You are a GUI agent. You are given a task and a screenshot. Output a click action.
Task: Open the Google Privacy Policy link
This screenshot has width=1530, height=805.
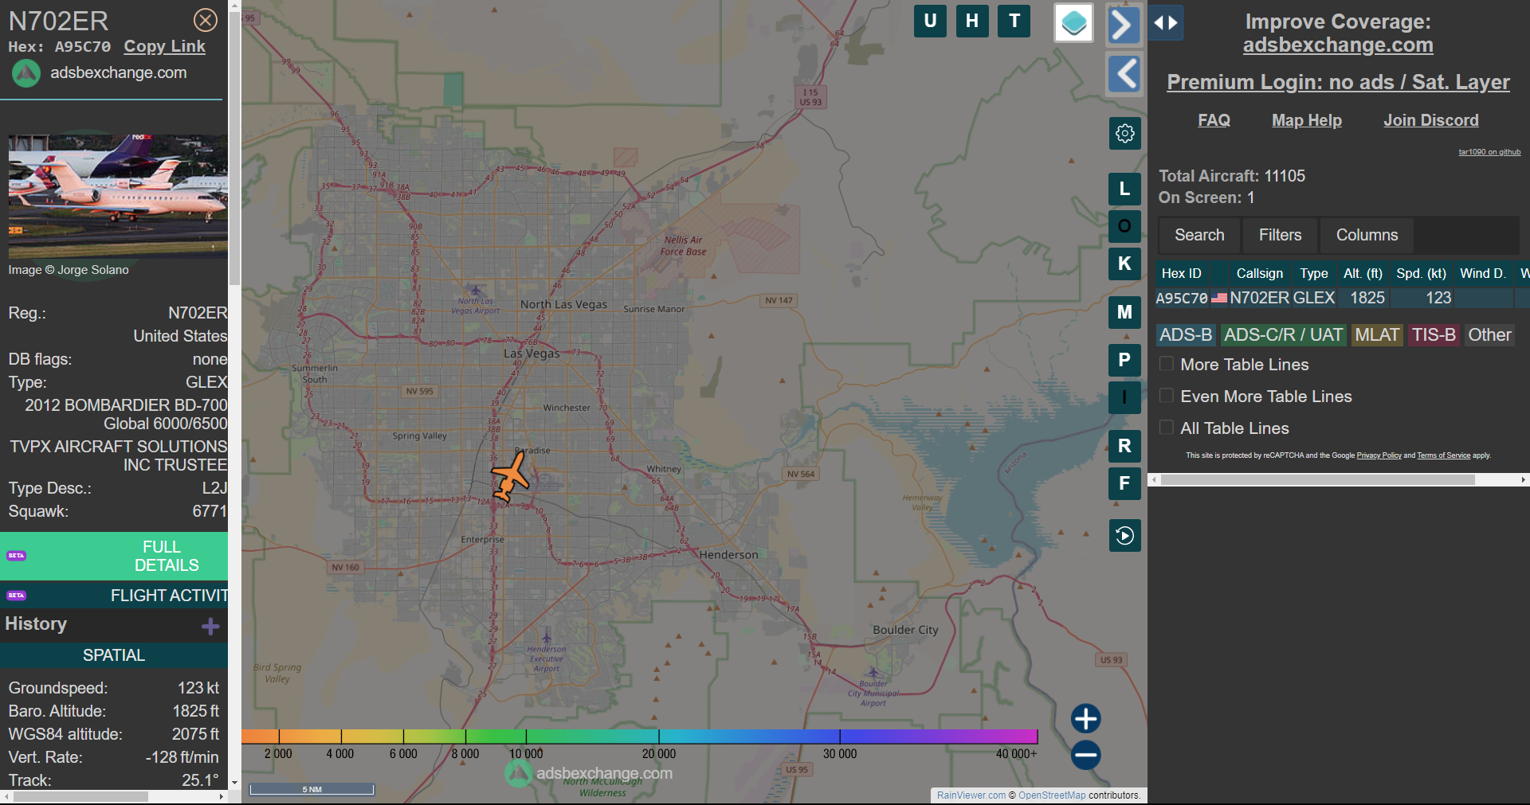coord(1379,455)
